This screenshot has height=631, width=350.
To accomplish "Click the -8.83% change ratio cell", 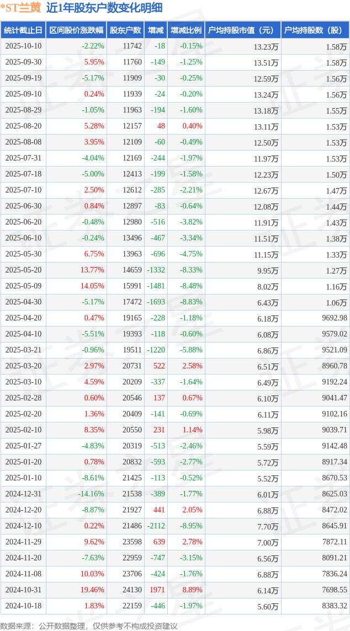I will pos(191,302).
